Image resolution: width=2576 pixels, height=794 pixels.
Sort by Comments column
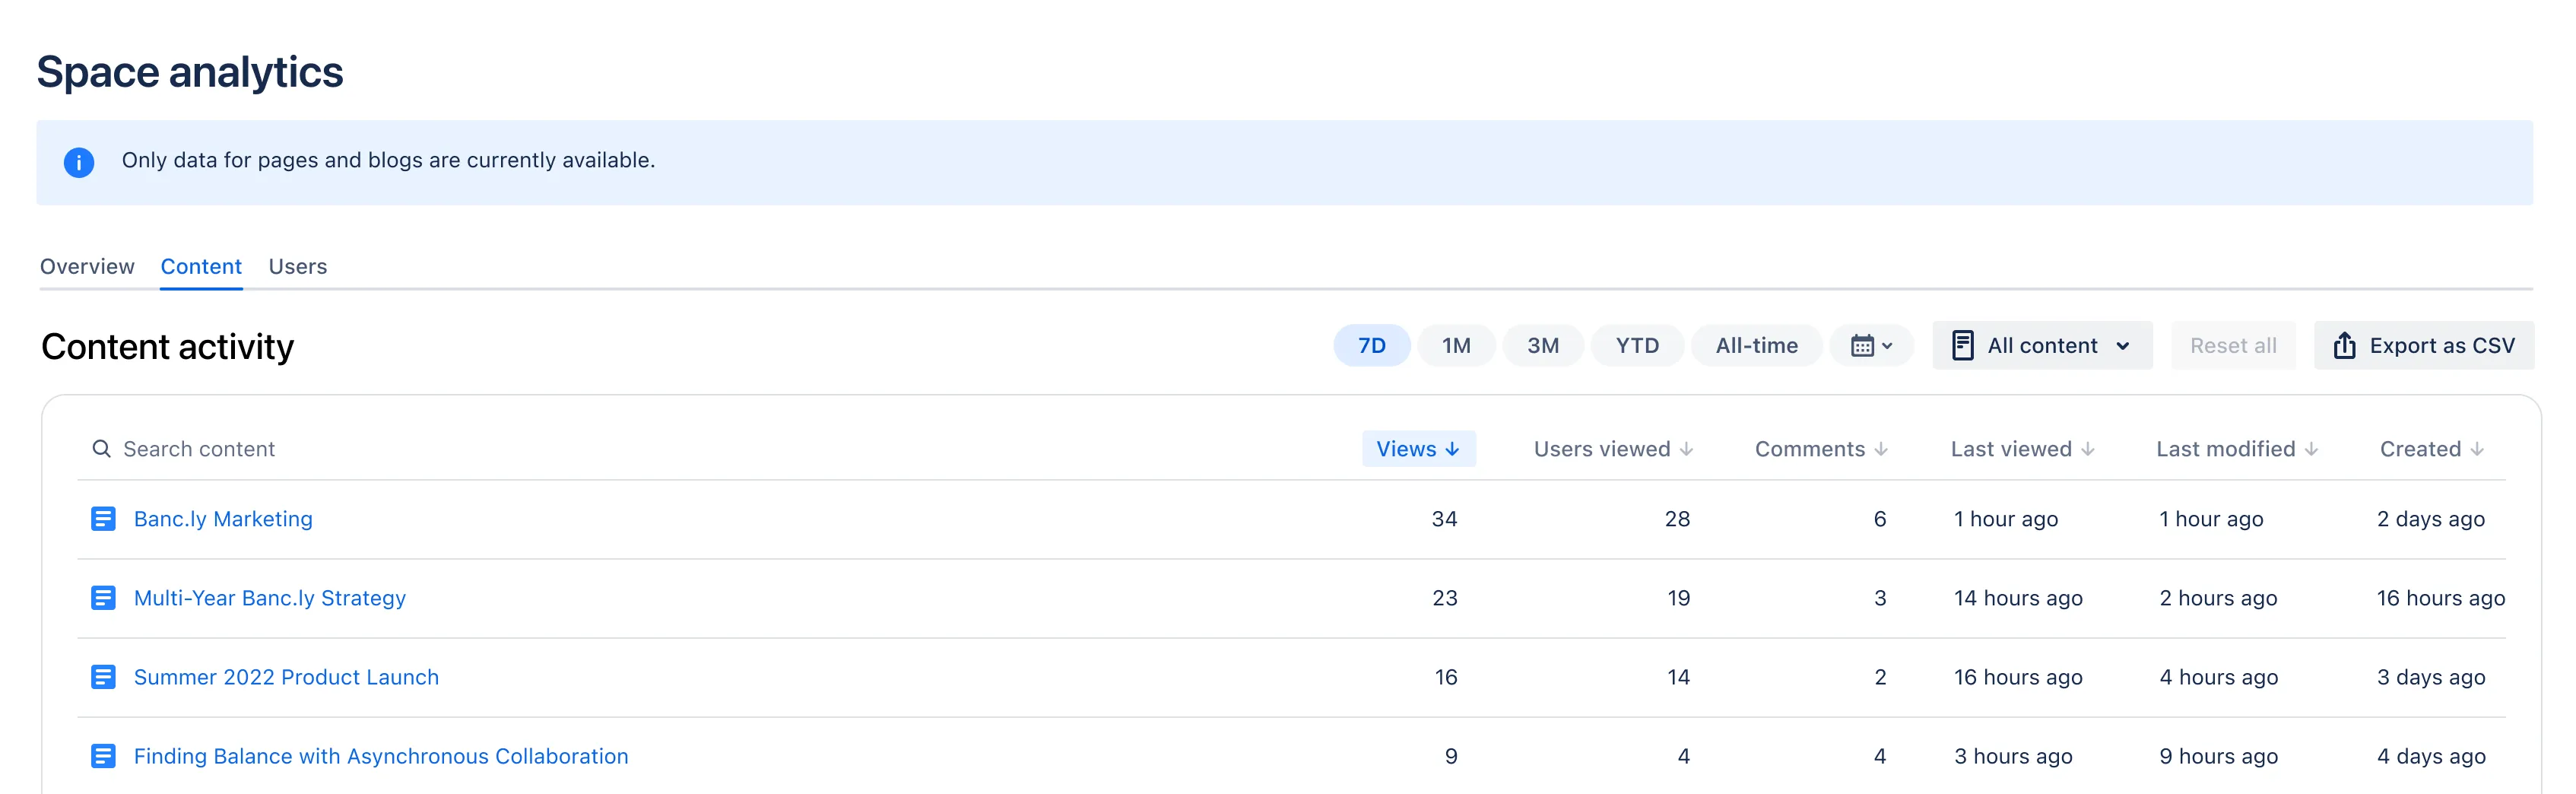coord(1821,449)
